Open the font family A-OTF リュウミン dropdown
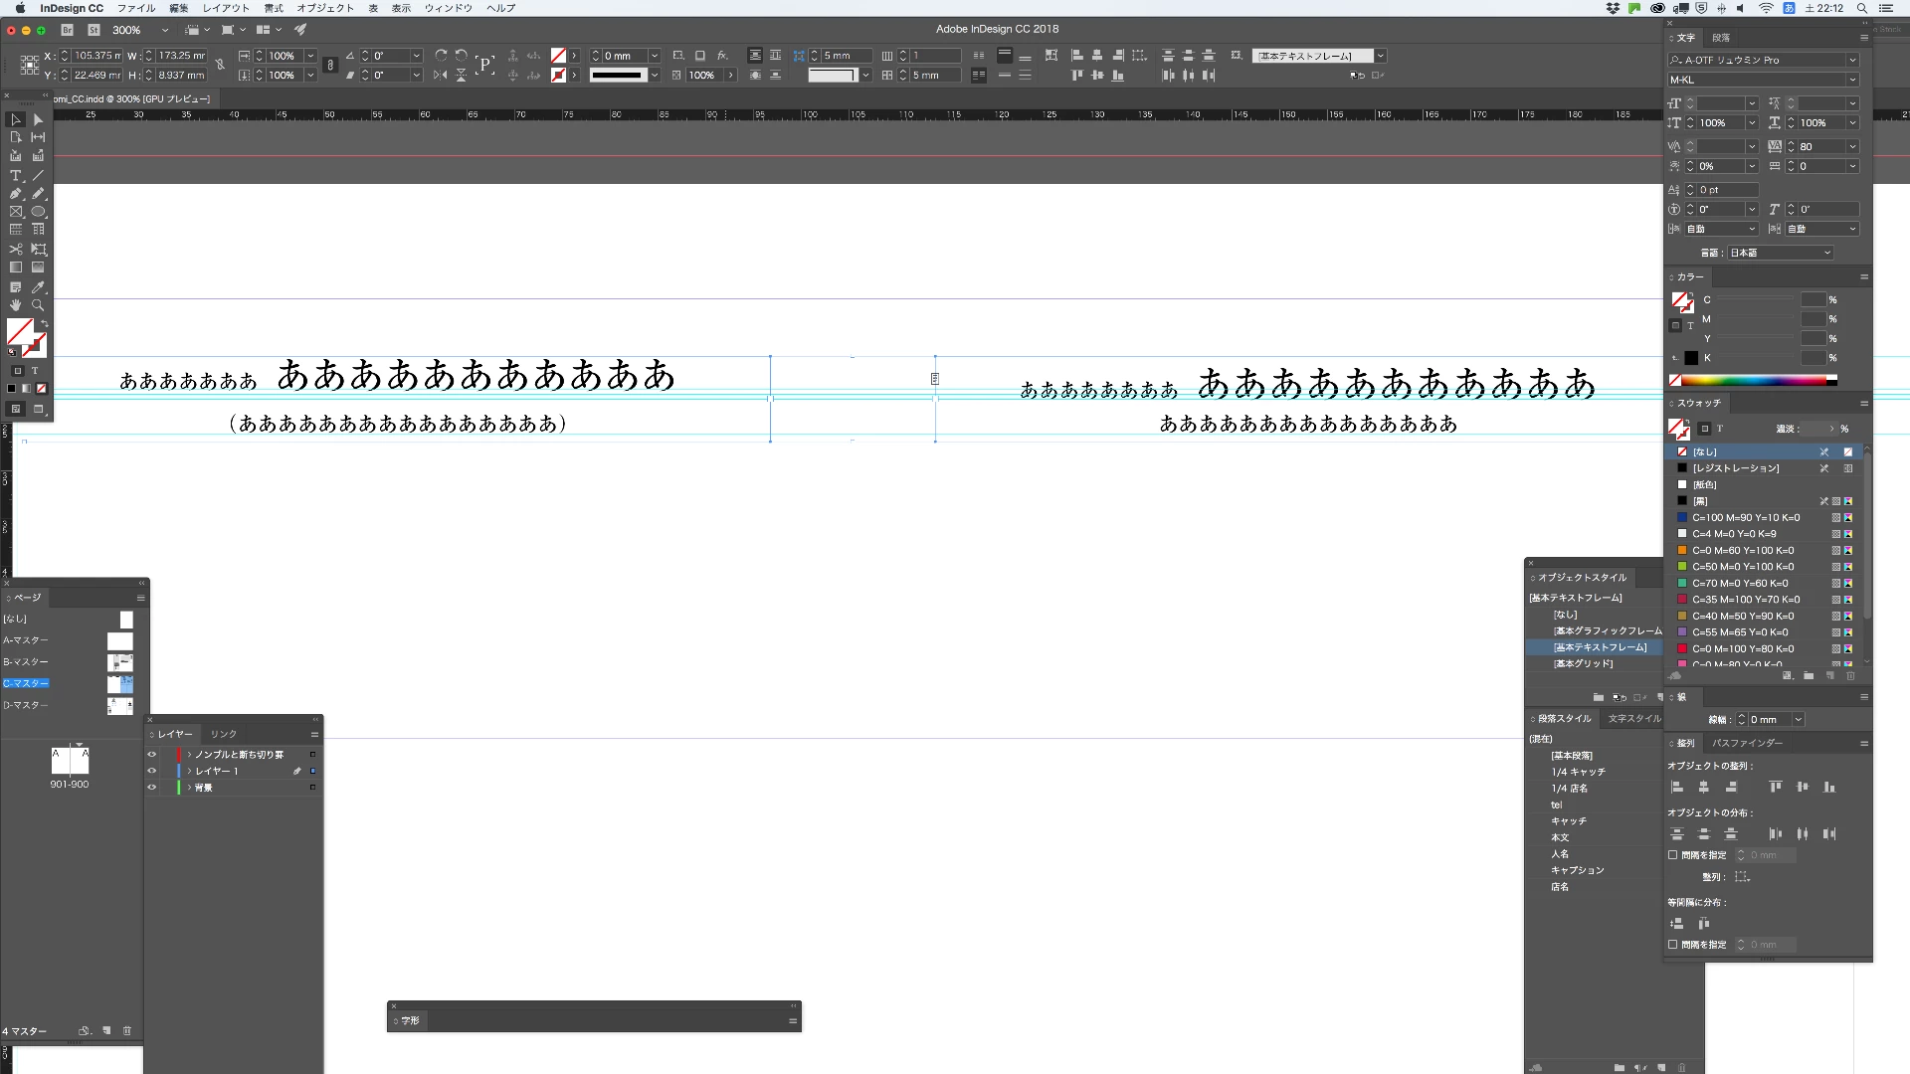 coord(1852,60)
